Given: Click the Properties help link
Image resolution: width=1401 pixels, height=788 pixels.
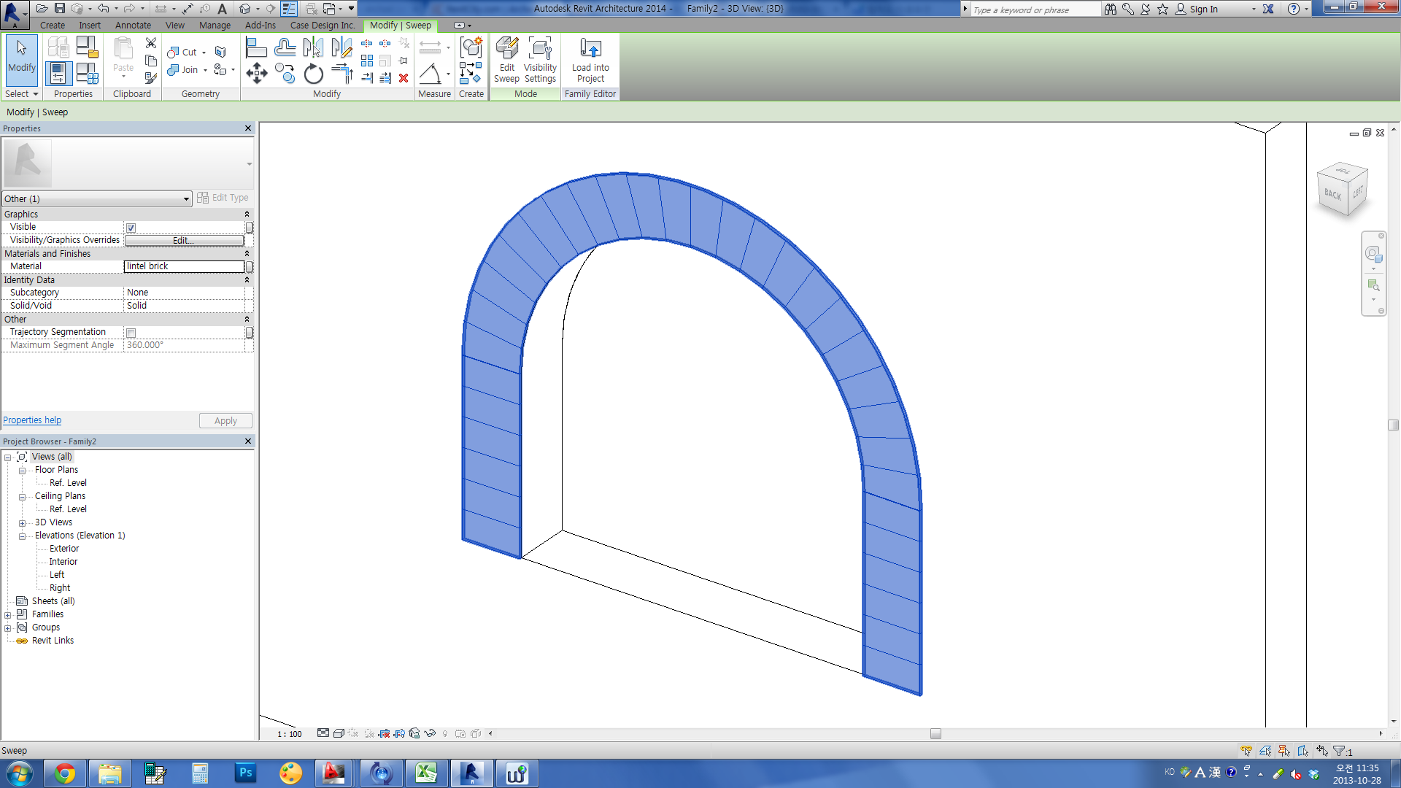Looking at the screenshot, I should 32,420.
